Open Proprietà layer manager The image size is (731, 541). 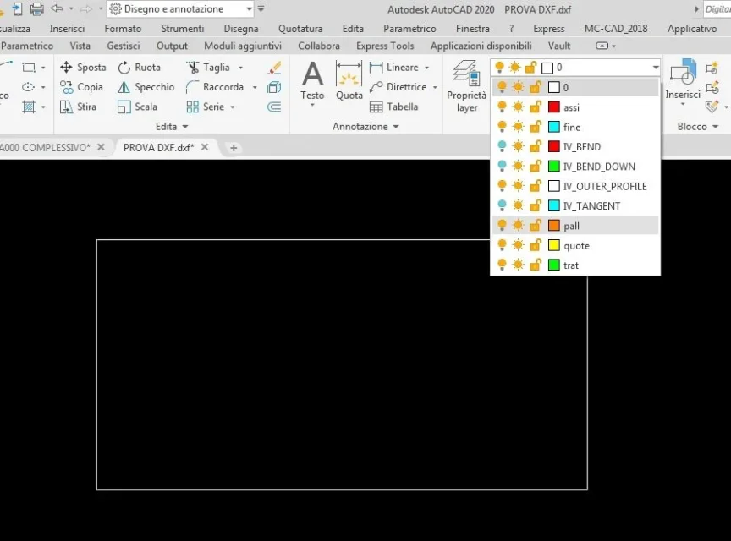coord(466,86)
